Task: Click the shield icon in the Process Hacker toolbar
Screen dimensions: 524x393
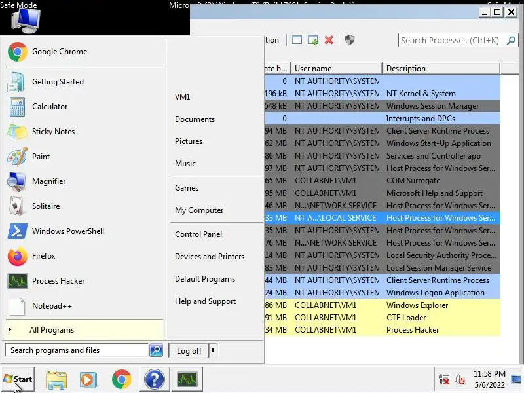Action: 350,40
